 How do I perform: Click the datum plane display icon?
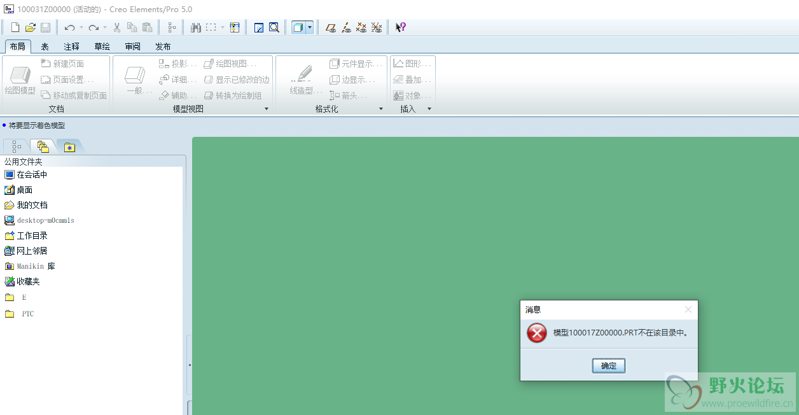331,27
